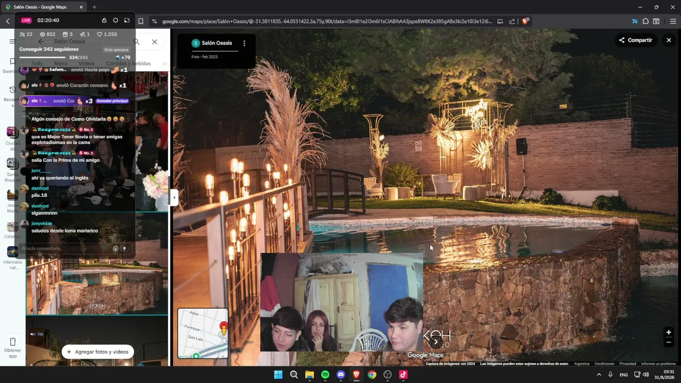
Task: Open the Salón Oassis photo options menu
Action: (244, 43)
